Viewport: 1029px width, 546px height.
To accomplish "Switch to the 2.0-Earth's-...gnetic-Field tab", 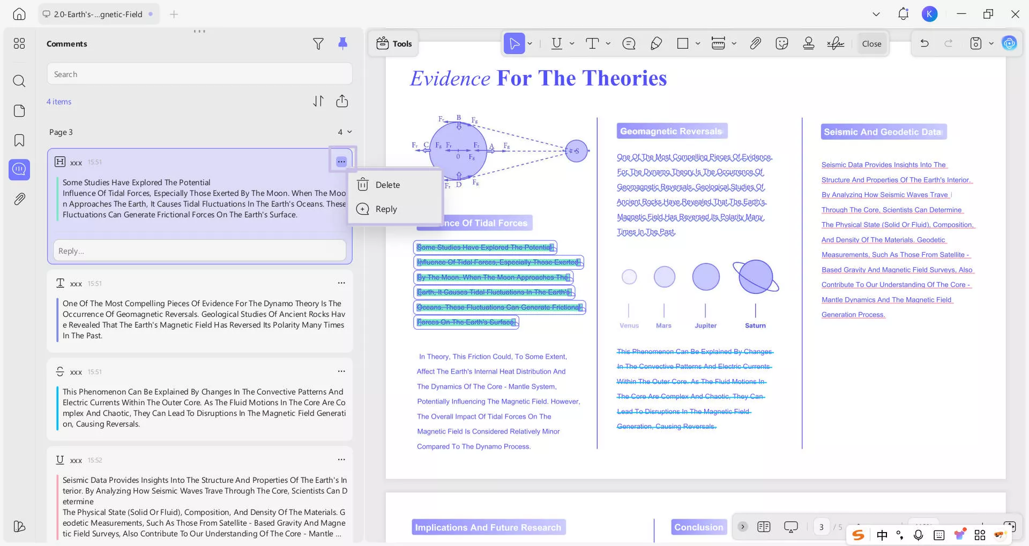I will pyautogui.click(x=99, y=14).
